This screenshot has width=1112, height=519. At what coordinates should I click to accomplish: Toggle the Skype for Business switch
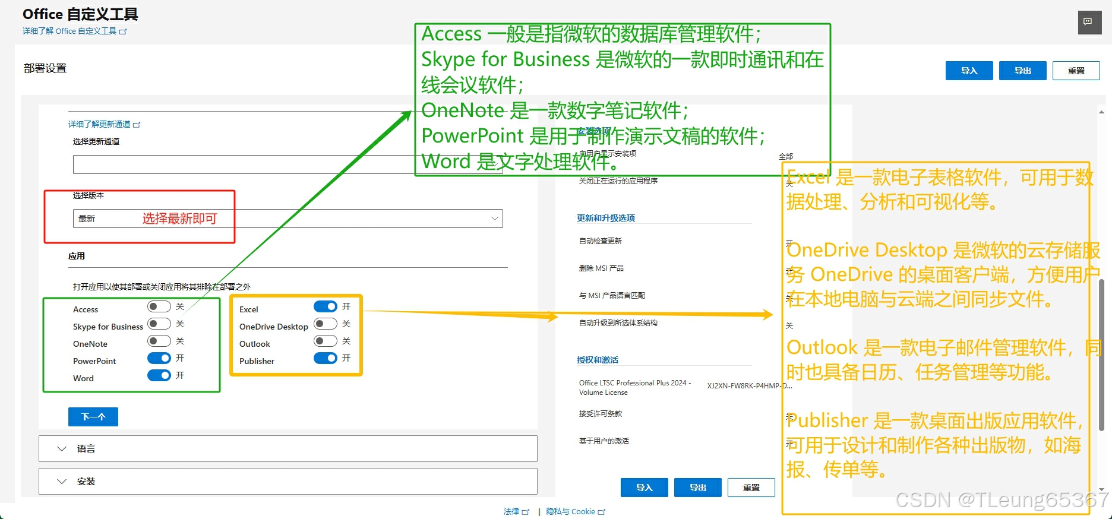pos(159,324)
